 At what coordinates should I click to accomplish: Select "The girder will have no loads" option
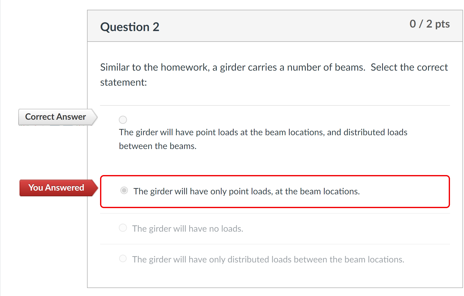pos(123,228)
